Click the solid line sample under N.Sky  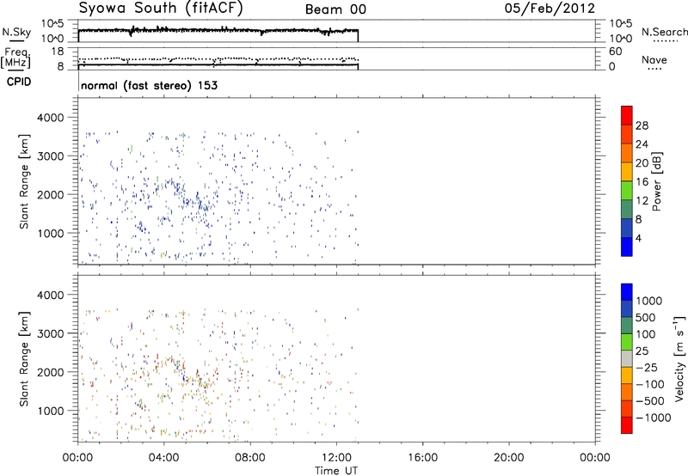(x=16, y=41)
